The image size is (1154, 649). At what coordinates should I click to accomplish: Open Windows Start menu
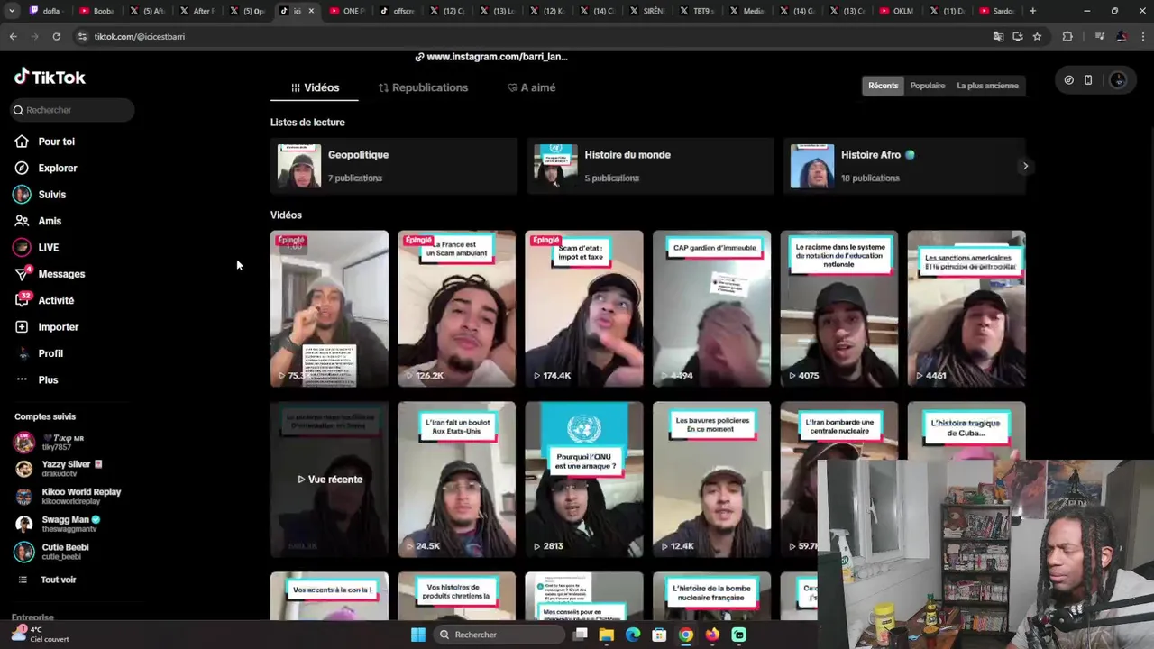point(418,635)
